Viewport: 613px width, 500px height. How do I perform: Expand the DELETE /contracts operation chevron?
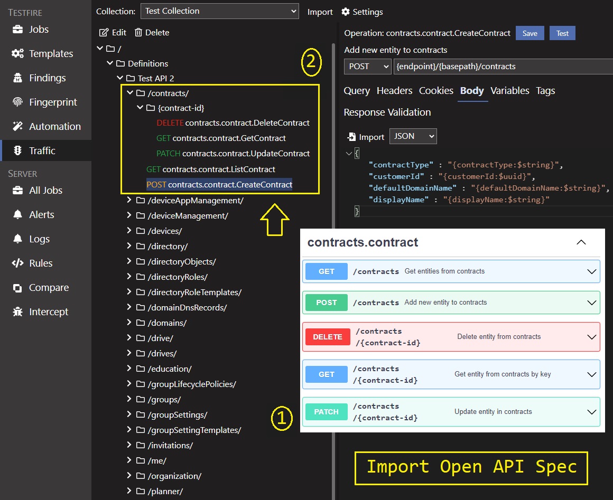tap(591, 337)
